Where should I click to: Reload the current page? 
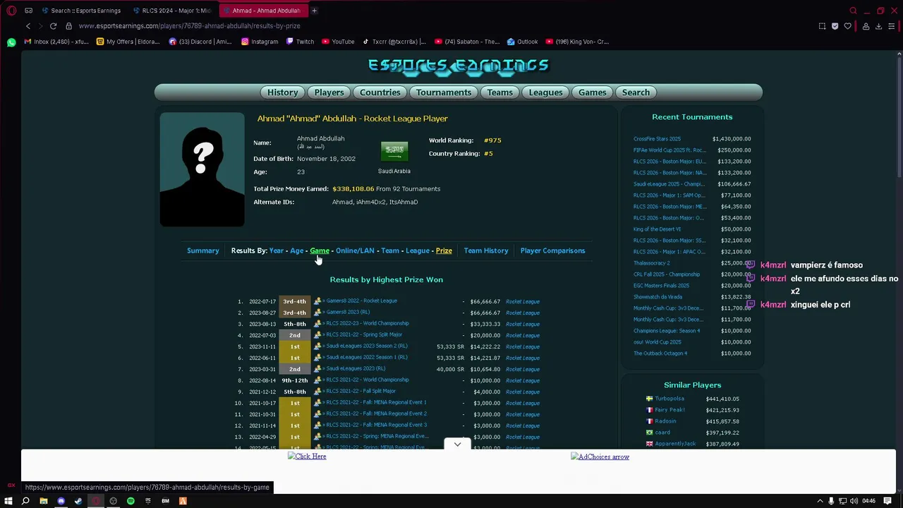(x=53, y=26)
